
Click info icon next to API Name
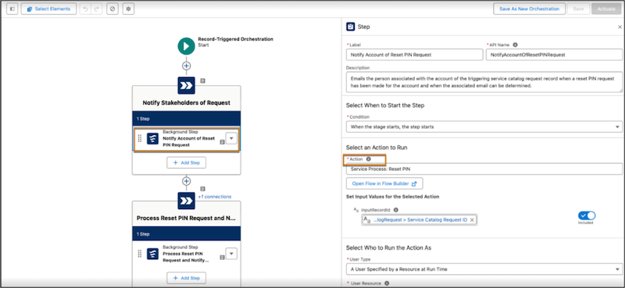point(515,45)
